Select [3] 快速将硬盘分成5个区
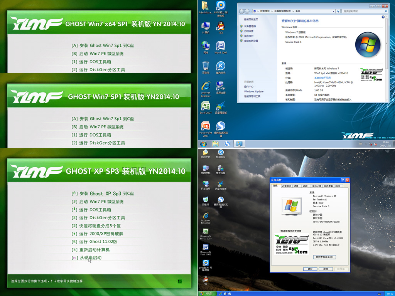Viewport: 395px width, 296px height. [x=96, y=226]
